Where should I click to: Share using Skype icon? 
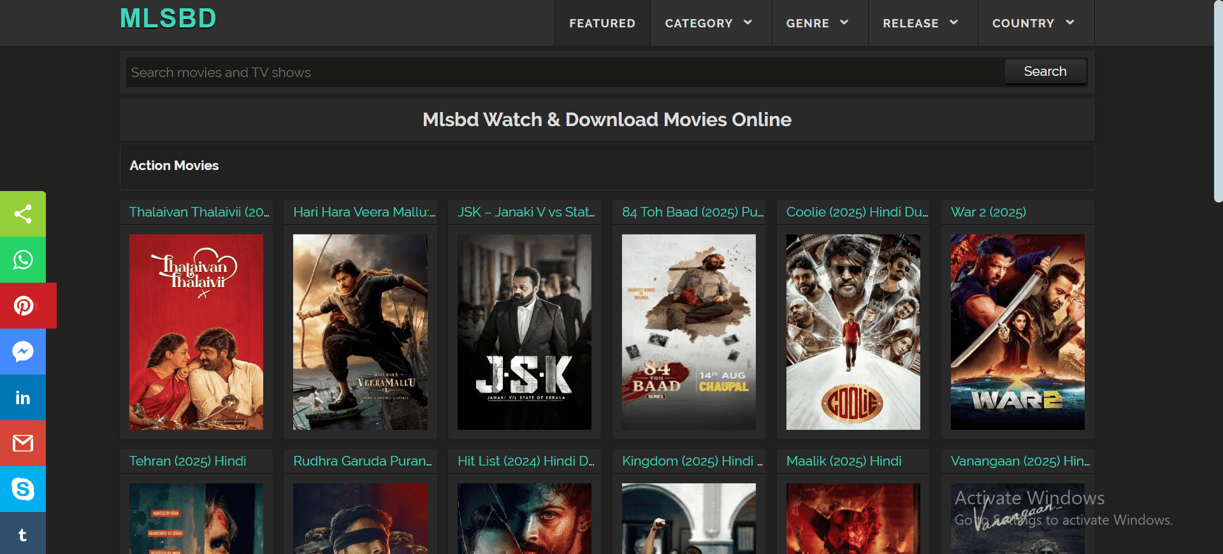tap(23, 489)
